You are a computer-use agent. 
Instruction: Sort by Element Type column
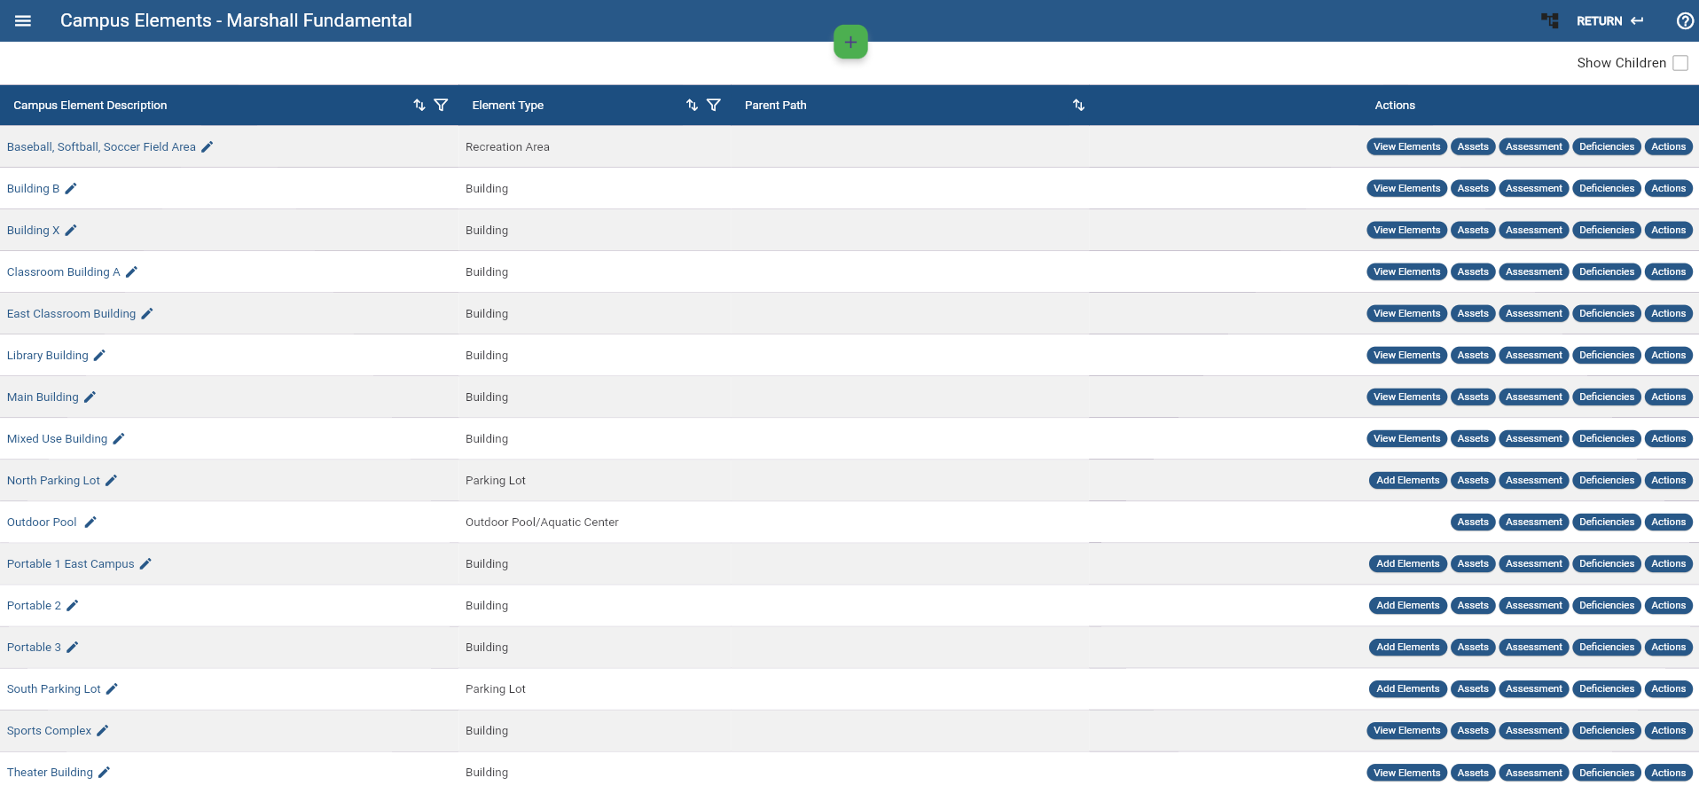692,105
